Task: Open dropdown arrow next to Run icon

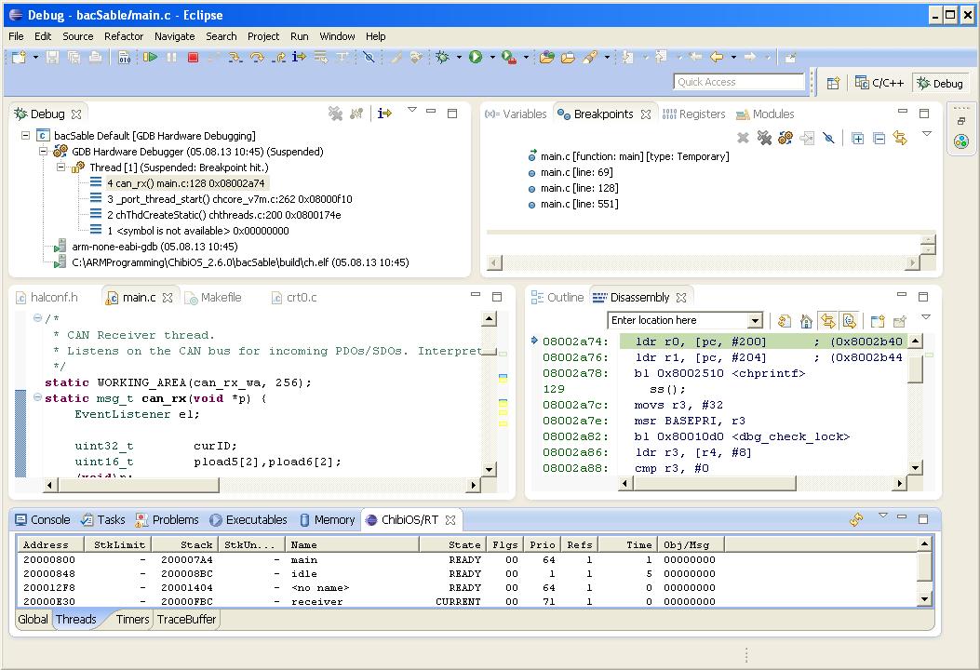Action: (x=492, y=58)
